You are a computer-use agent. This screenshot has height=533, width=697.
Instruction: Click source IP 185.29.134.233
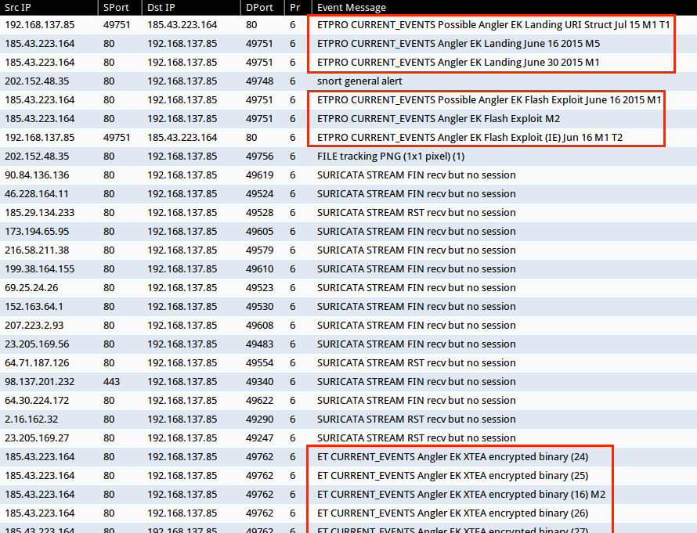pyautogui.click(x=40, y=212)
